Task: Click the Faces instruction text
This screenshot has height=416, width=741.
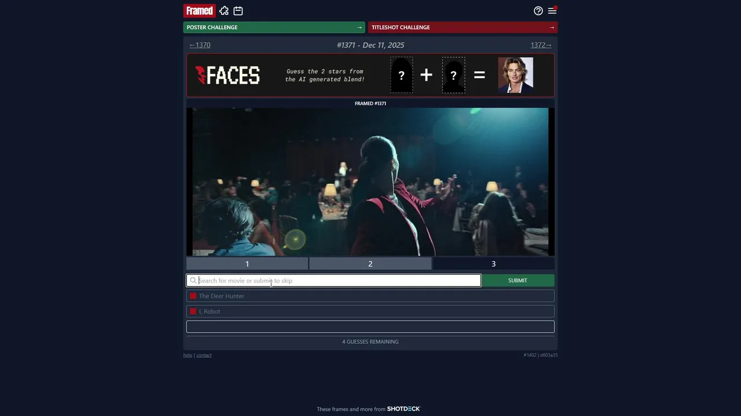Action: tap(325, 75)
